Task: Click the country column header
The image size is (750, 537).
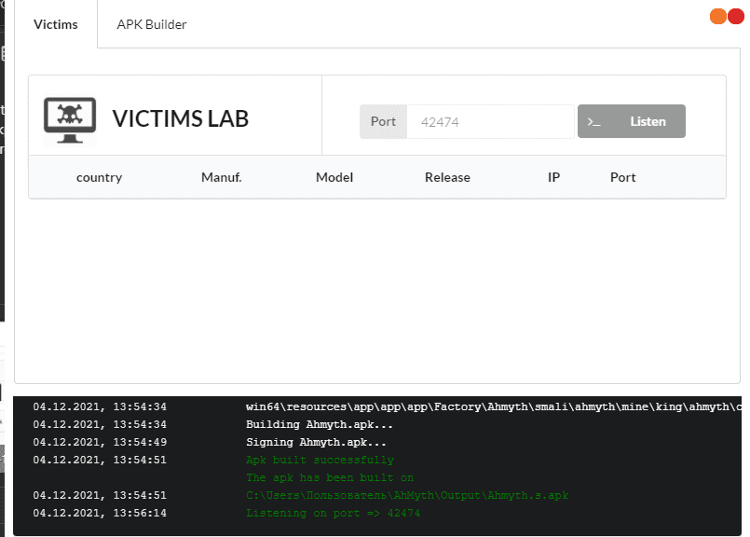Action: (x=99, y=177)
